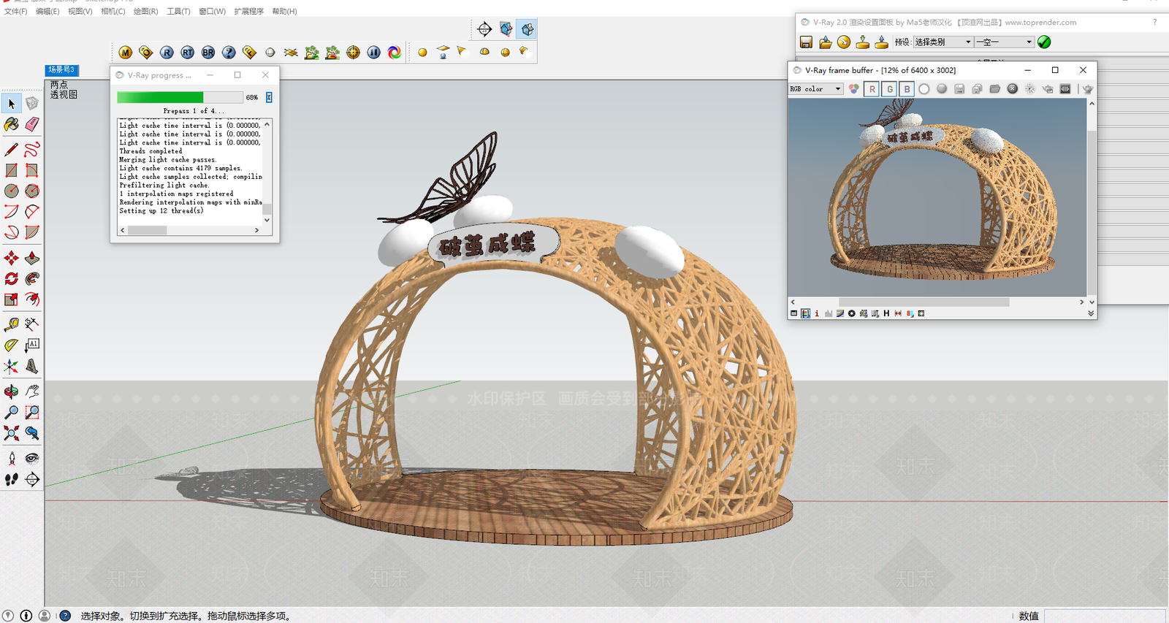Select the Push/Pull tool
The height and width of the screenshot is (623, 1169).
pos(32,258)
